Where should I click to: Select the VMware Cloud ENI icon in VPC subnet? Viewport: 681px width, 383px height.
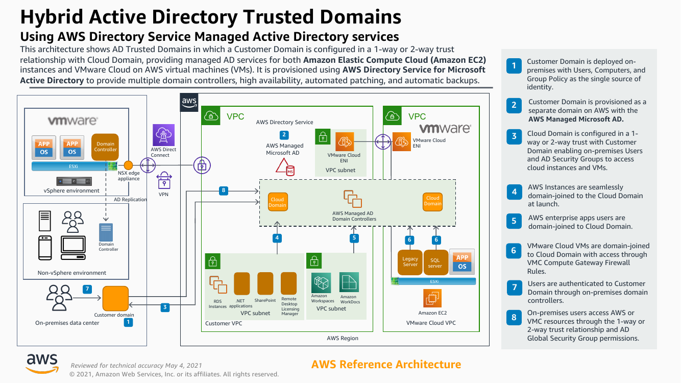tap(345, 141)
